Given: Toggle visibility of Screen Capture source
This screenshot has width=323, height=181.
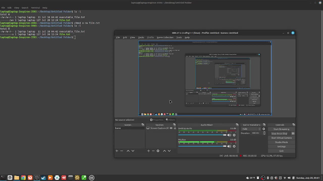Looking at the screenshot, I should [171, 128].
